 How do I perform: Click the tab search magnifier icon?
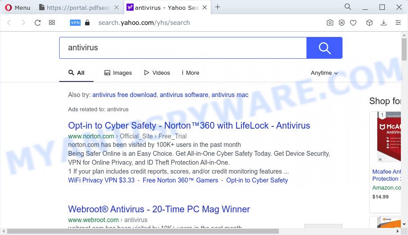coord(347,7)
